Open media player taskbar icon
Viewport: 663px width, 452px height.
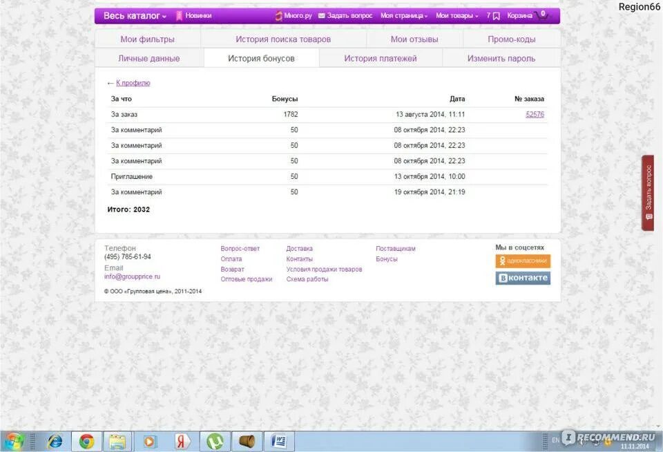tap(149, 442)
